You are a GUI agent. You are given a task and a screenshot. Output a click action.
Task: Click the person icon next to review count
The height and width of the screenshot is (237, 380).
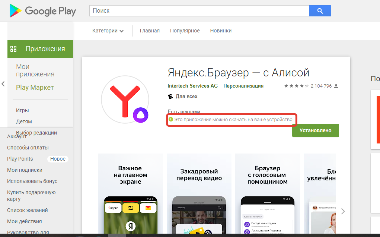pyautogui.click(x=335, y=86)
